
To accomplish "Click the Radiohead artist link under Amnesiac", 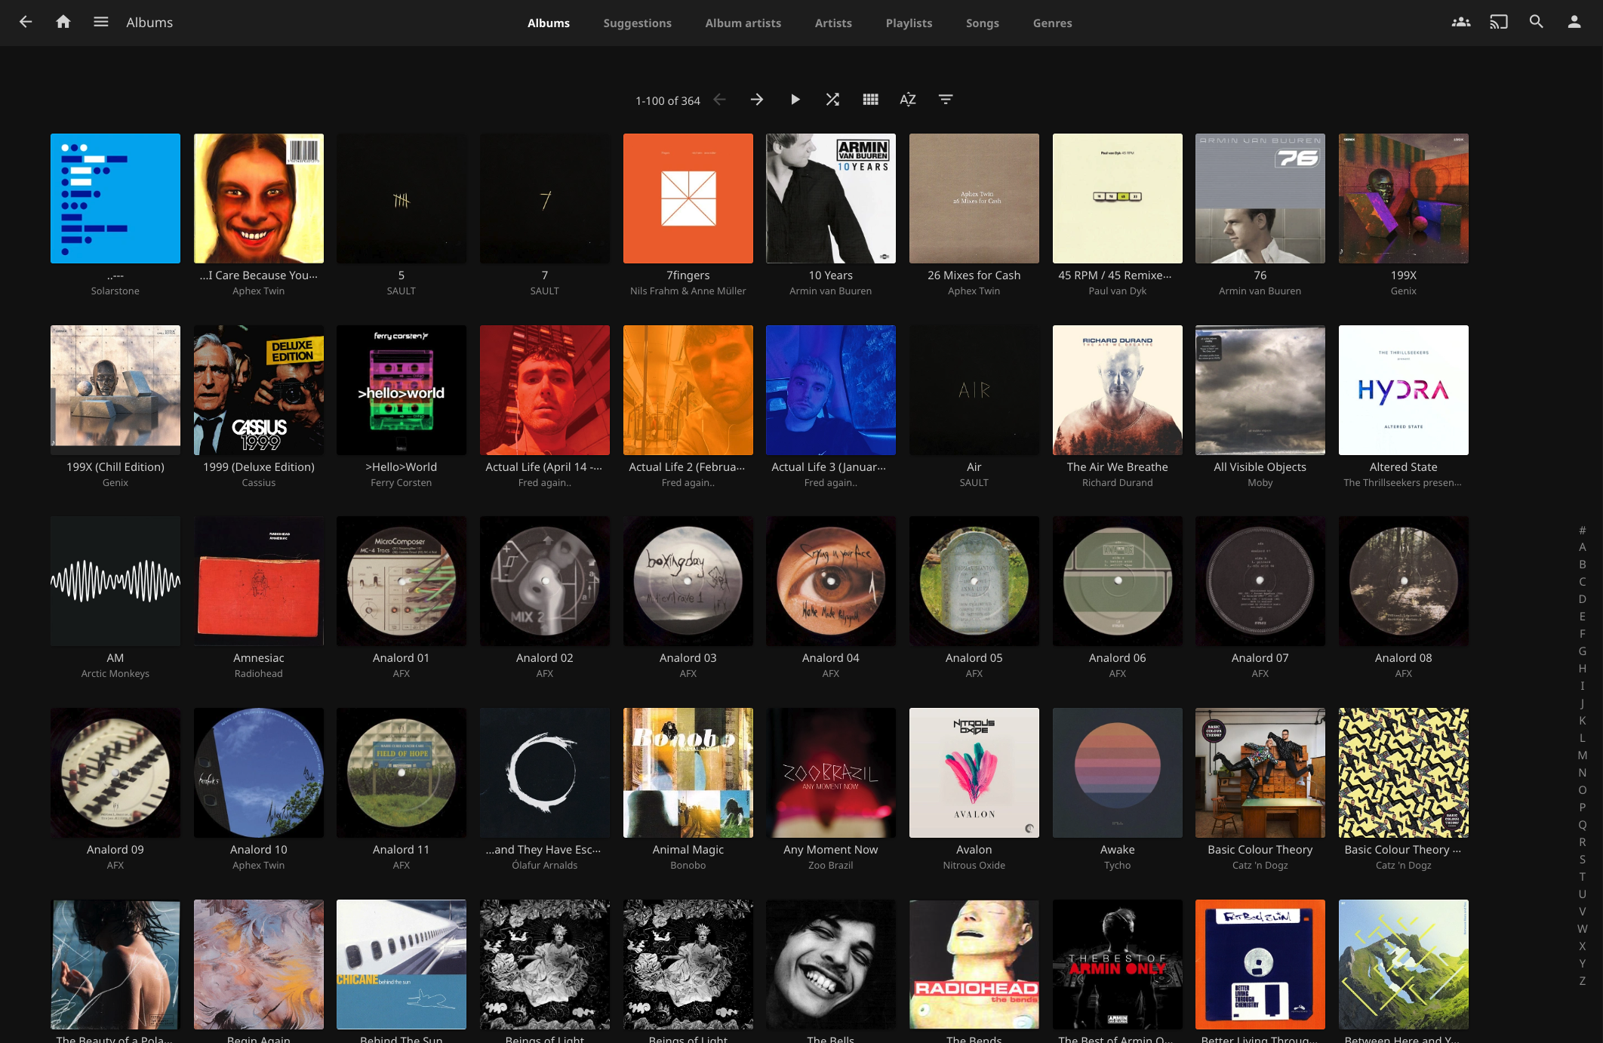I will coord(259,674).
